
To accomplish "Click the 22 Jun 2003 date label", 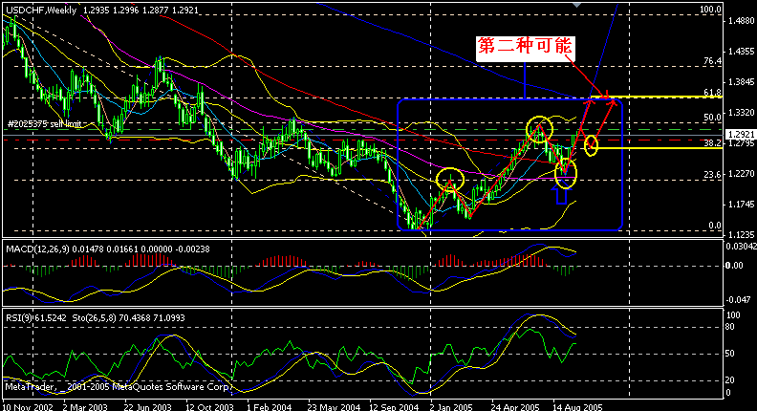I will [147, 406].
